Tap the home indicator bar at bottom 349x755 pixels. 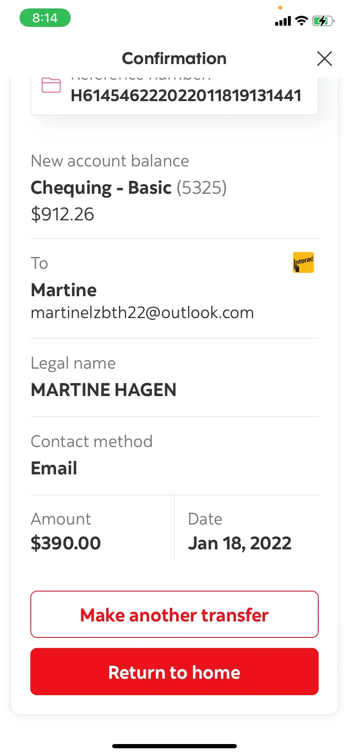(174, 746)
